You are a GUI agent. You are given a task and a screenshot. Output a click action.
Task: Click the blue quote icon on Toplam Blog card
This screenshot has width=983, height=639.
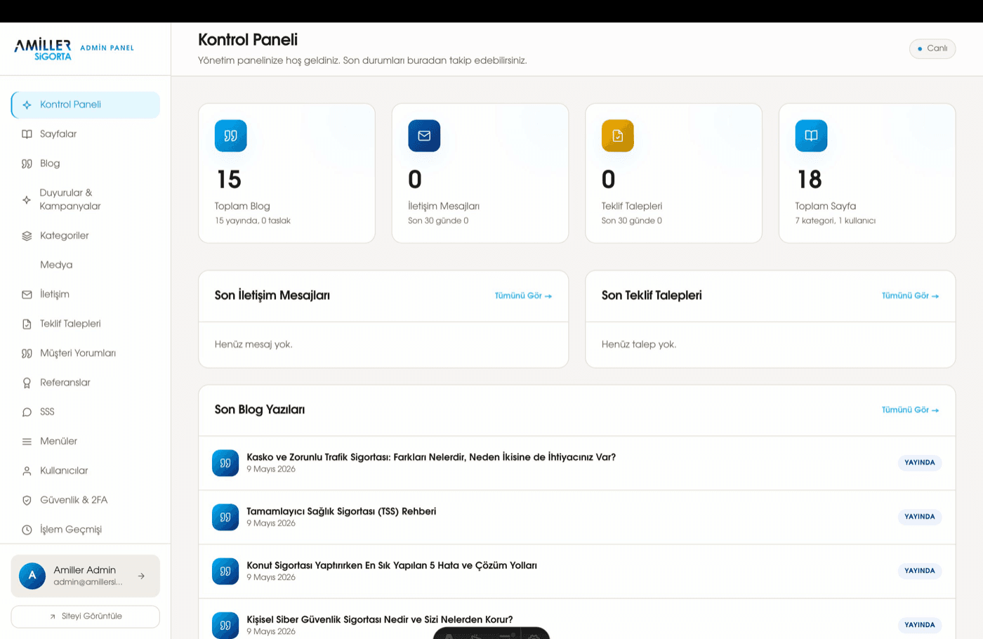(231, 136)
